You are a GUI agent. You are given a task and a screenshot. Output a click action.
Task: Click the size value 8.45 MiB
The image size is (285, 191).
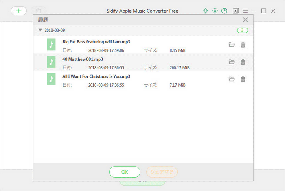pyautogui.click(x=178, y=50)
